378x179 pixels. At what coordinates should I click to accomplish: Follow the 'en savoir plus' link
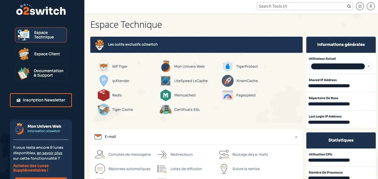(x=49, y=153)
